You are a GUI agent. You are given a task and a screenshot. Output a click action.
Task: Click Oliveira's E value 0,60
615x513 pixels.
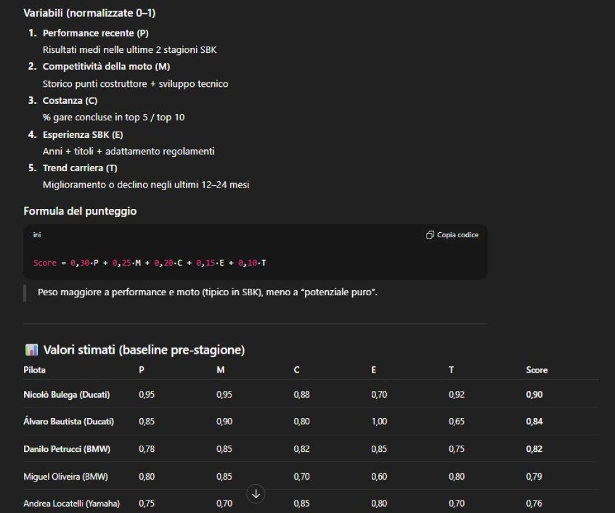pyautogui.click(x=379, y=476)
